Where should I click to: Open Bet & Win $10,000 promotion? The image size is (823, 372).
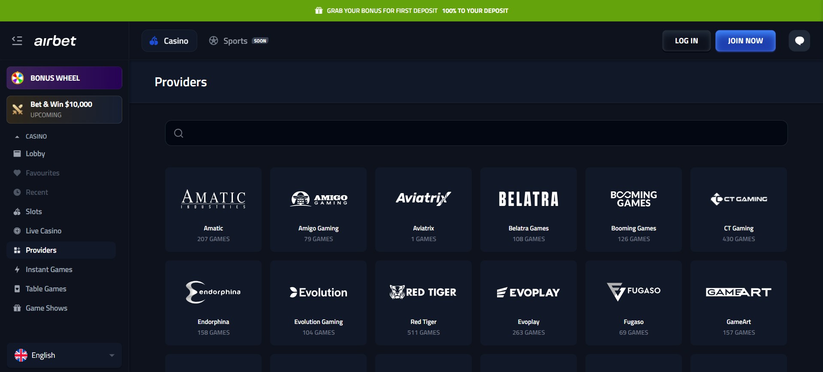point(64,109)
